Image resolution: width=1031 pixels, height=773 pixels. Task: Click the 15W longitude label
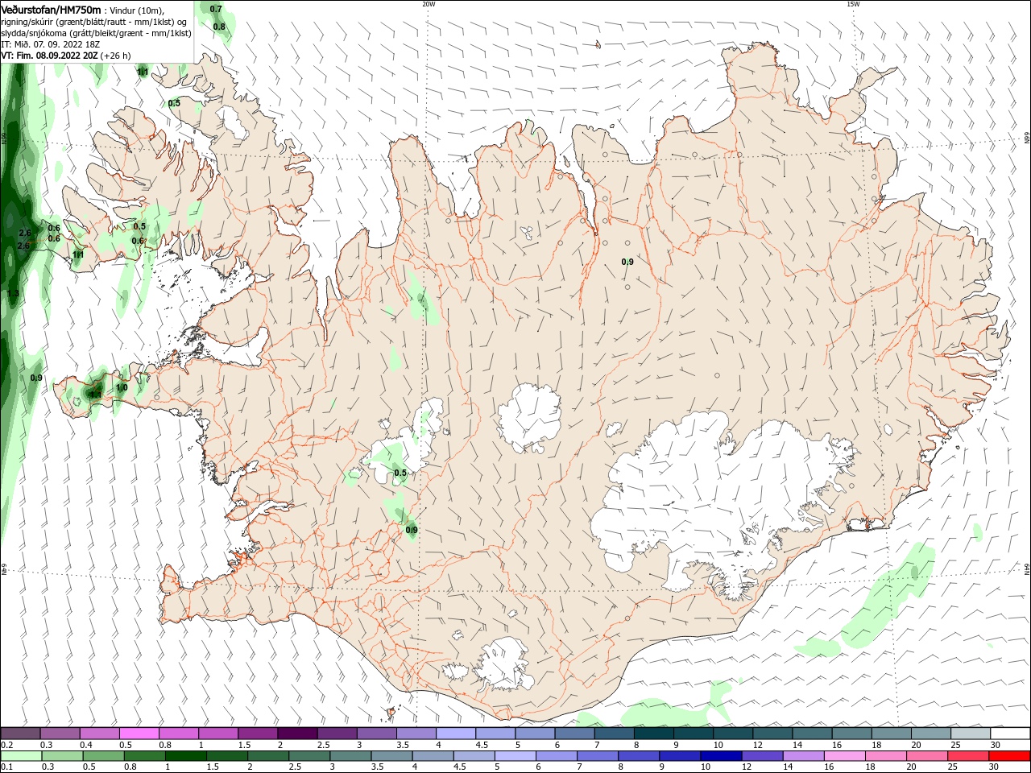pyautogui.click(x=853, y=4)
